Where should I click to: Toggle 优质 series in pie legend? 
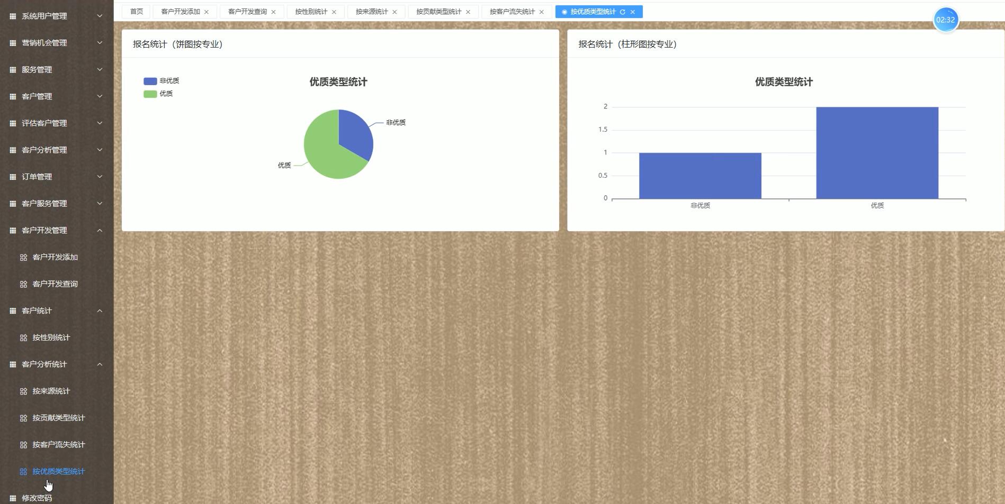pos(158,94)
